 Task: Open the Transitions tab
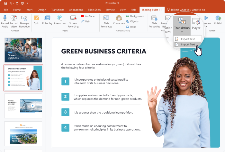[x=58, y=10]
